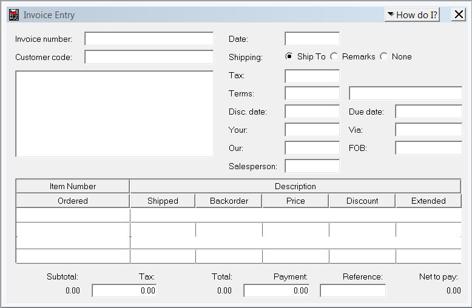Choose None for shipping

[x=384, y=56]
